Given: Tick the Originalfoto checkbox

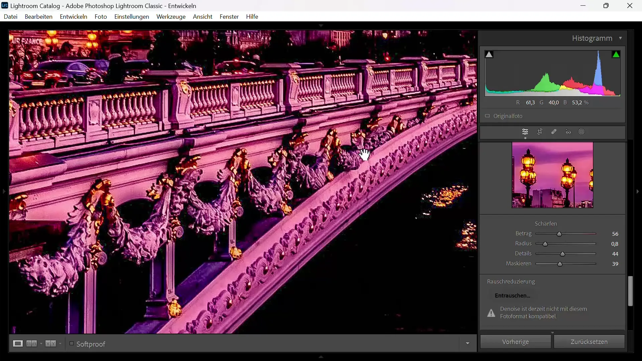Looking at the screenshot, I should tap(488, 116).
